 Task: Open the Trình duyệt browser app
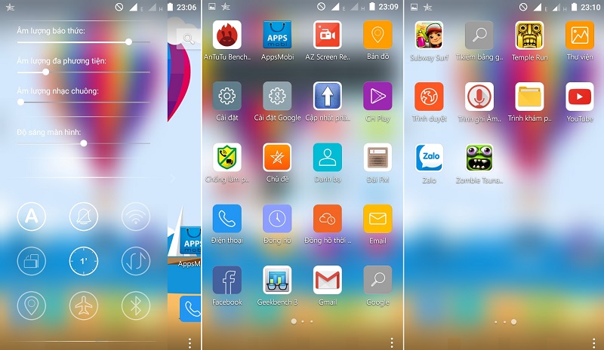click(x=429, y=97)
